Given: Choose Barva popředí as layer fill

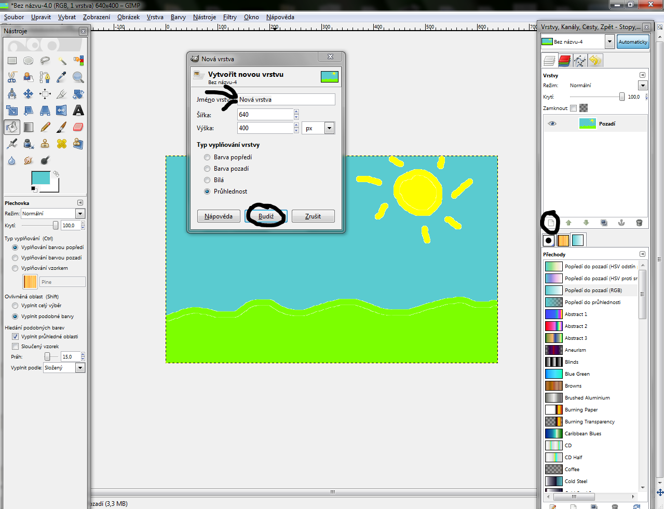Looking at the screenshot, I should [208, 157].
